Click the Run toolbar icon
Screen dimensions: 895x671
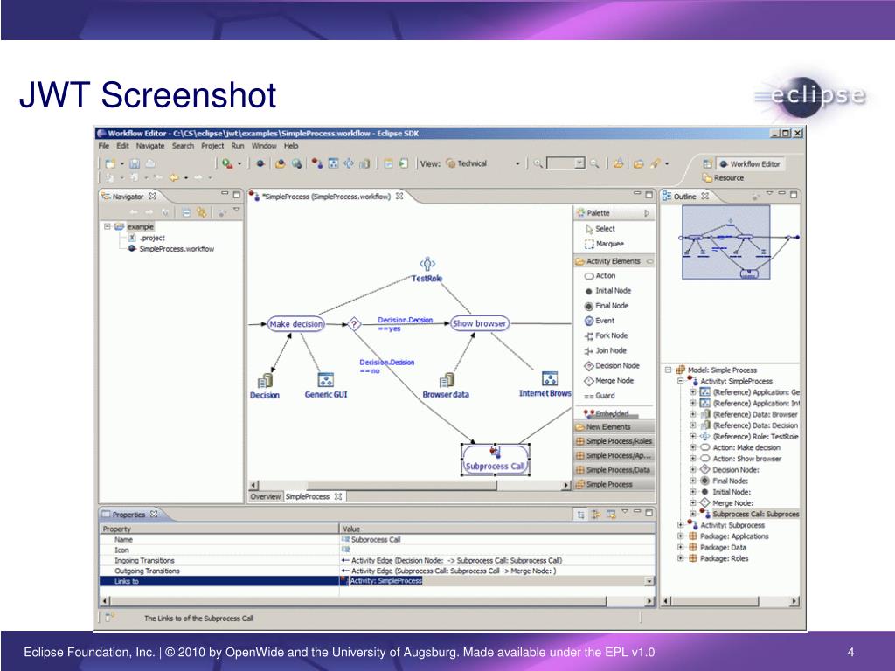(x=228, y=163)
